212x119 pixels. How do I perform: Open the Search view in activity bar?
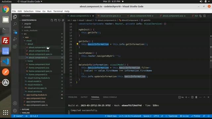pyautogui.click(x=15, y=24)
